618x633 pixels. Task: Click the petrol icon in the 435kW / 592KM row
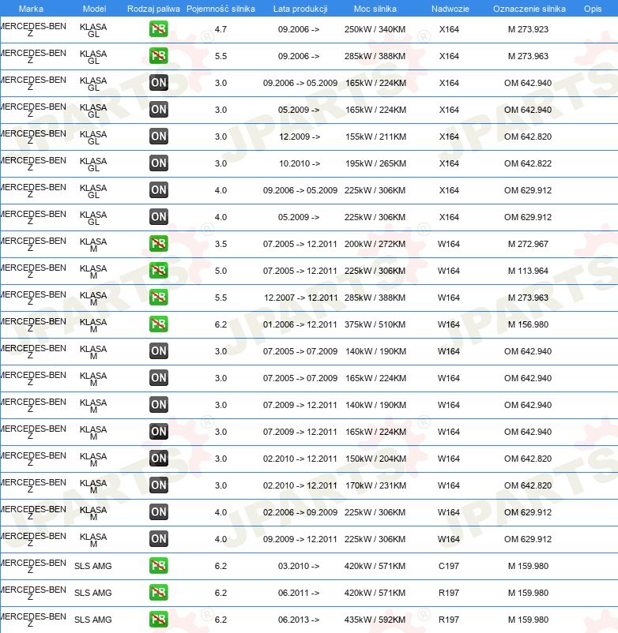tap(159, 620)
